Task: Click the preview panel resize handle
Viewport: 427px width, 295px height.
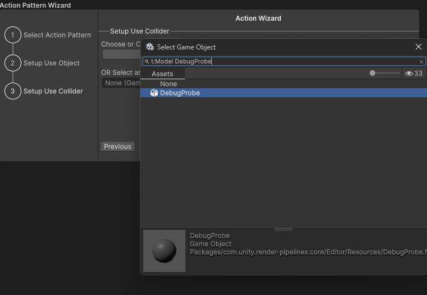Action: pos(284,229)
